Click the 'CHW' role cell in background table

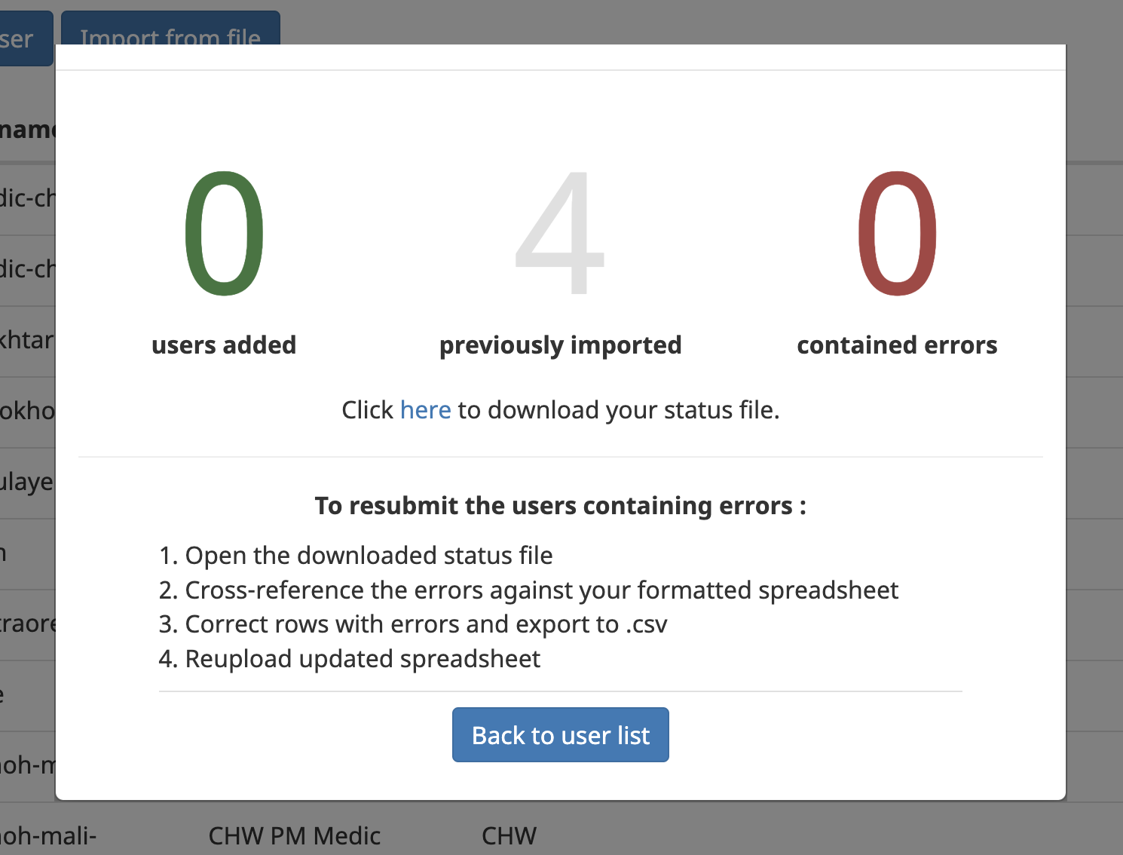point(509,835)
